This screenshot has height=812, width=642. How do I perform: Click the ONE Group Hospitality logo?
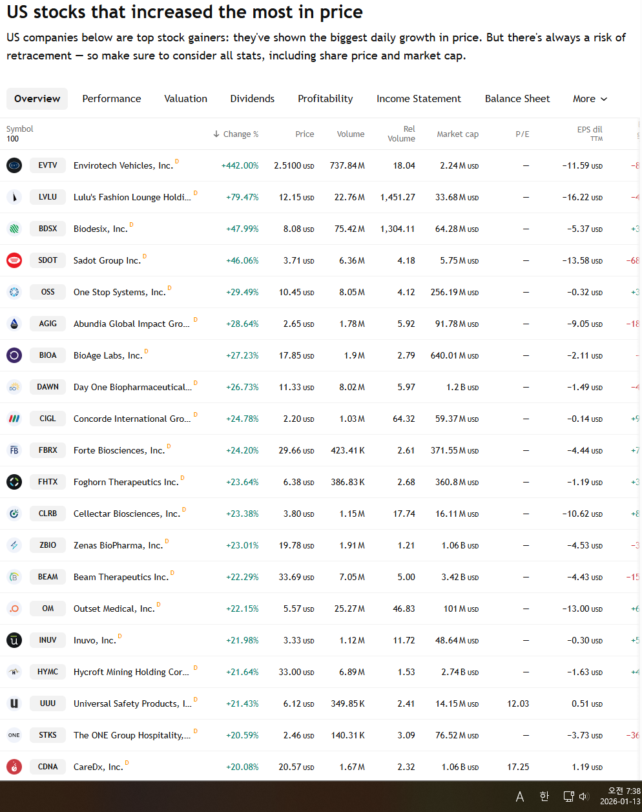[x=14, y=735]
